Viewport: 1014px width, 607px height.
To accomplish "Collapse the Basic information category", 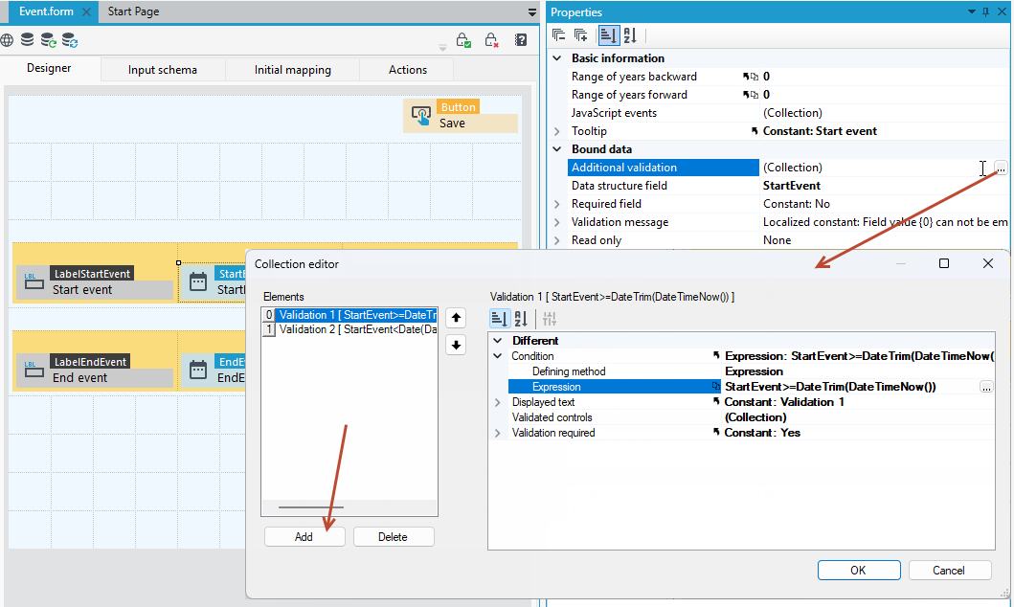I will pyautogui.click(x=557, y=58).
